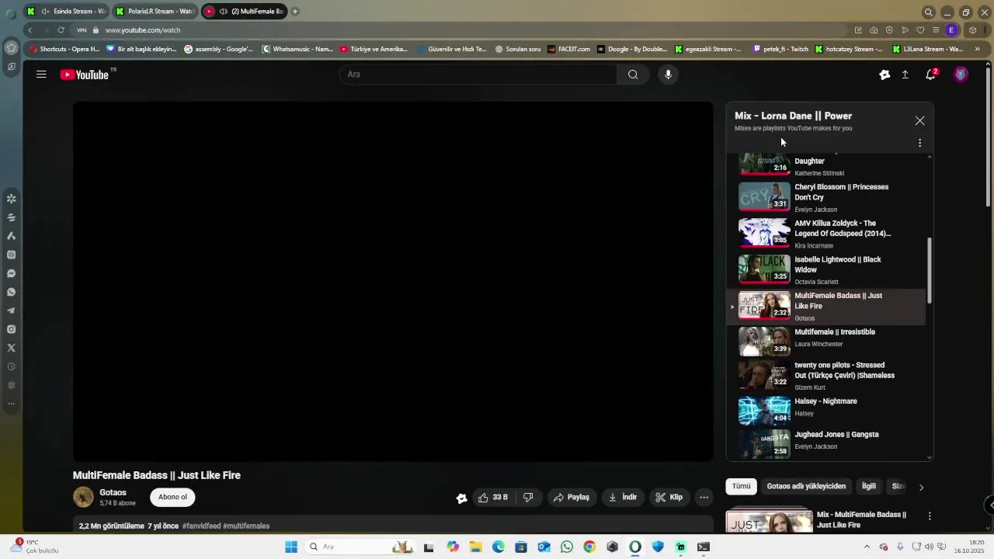Switch to the PolarisLR Stream tab
The height and width of the screenshot is (559, 994).
click(x=154, y=12)
